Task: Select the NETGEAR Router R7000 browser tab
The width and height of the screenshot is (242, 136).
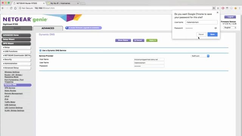Action: click(29, 3)
